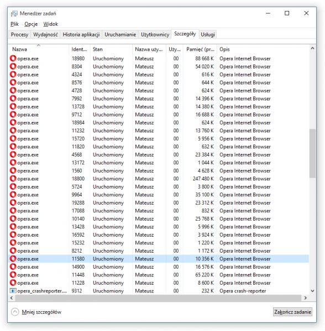Open the Plik menu

(x=14, y=24)
